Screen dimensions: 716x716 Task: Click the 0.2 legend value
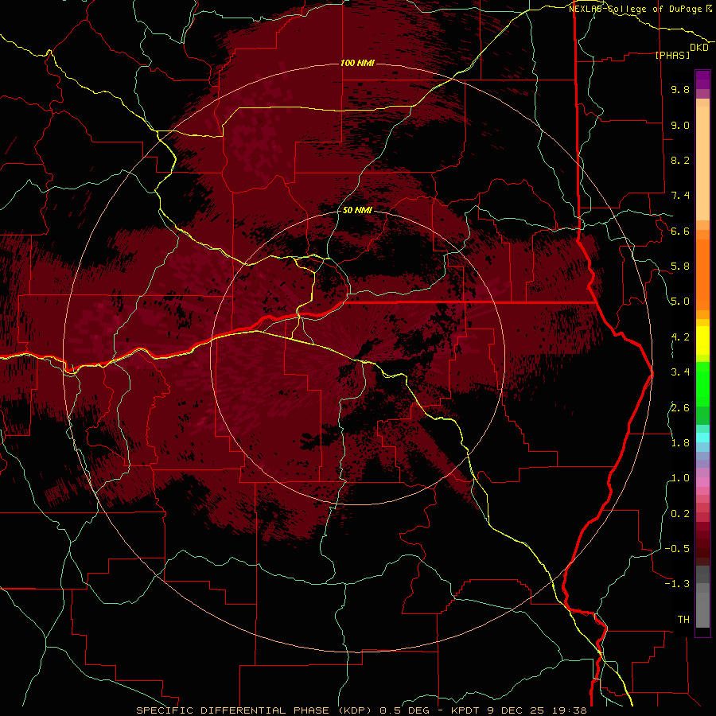coord(680,513)
